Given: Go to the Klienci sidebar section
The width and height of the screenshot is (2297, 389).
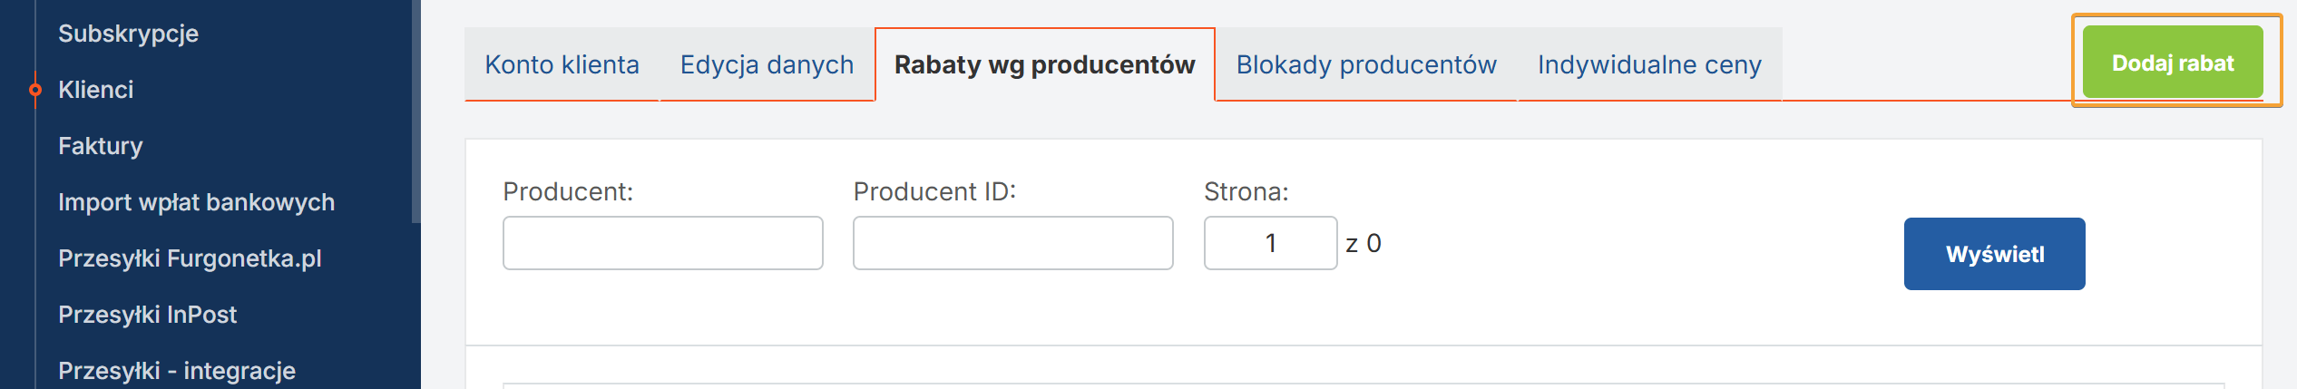Looking at the screenshot, I should (x=95, y=90).
